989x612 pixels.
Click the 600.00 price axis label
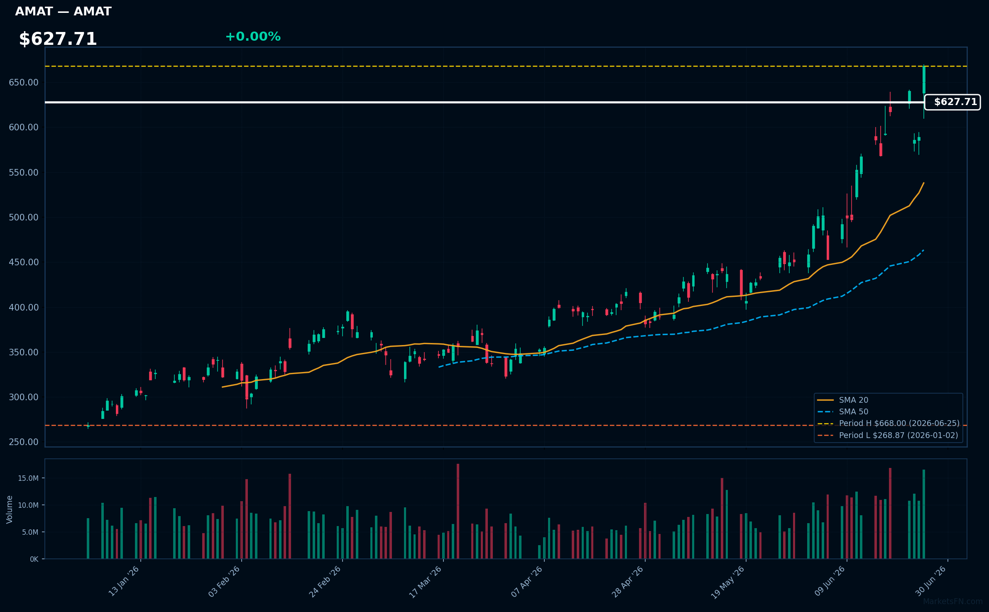[24, 127]
